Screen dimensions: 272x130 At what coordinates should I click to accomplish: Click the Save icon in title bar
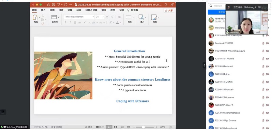pos(54,5)
